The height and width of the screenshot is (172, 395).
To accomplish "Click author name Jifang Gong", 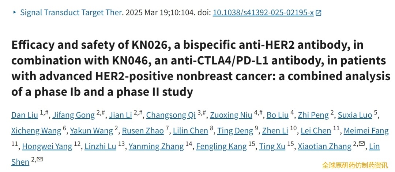I will point(74,115).
